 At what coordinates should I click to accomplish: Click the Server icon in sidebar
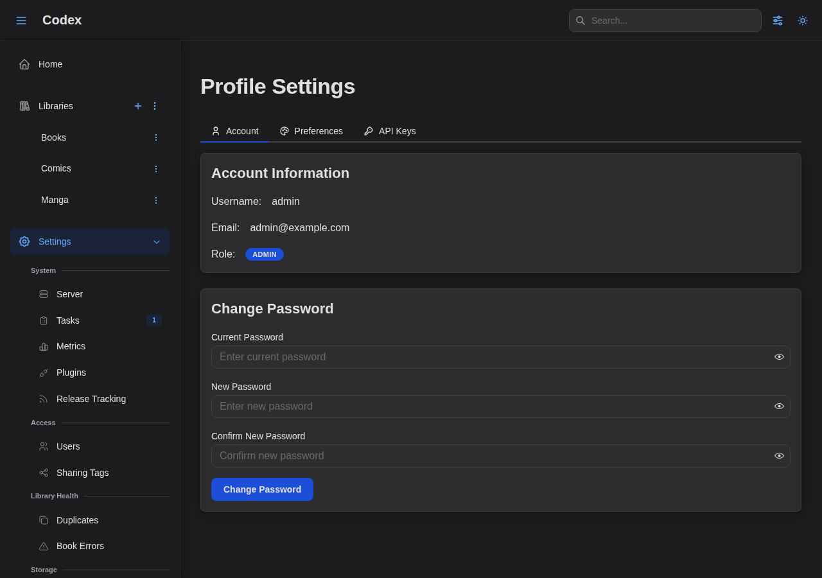coord(44,294)
